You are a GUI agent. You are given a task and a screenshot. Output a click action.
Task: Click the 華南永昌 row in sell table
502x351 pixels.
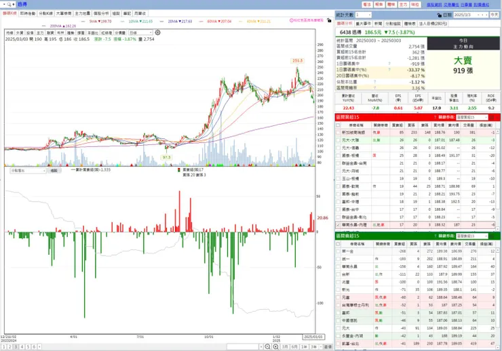coord(415,266)
